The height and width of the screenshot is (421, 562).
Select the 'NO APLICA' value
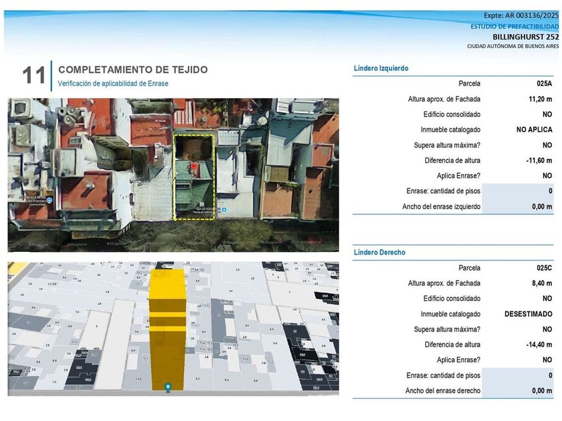(x=534, y=130)
